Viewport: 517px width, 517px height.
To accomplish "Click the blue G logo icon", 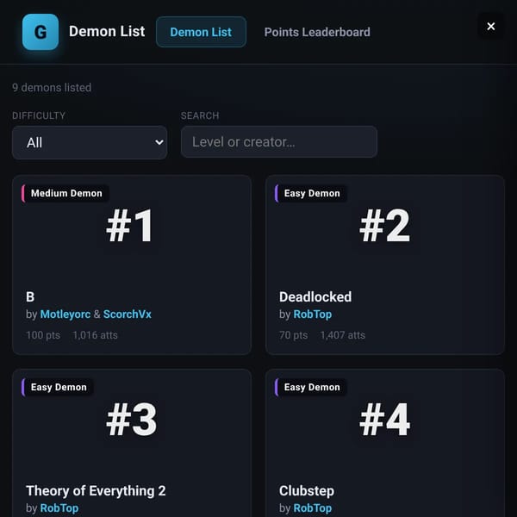I will (x=40, y=32).
